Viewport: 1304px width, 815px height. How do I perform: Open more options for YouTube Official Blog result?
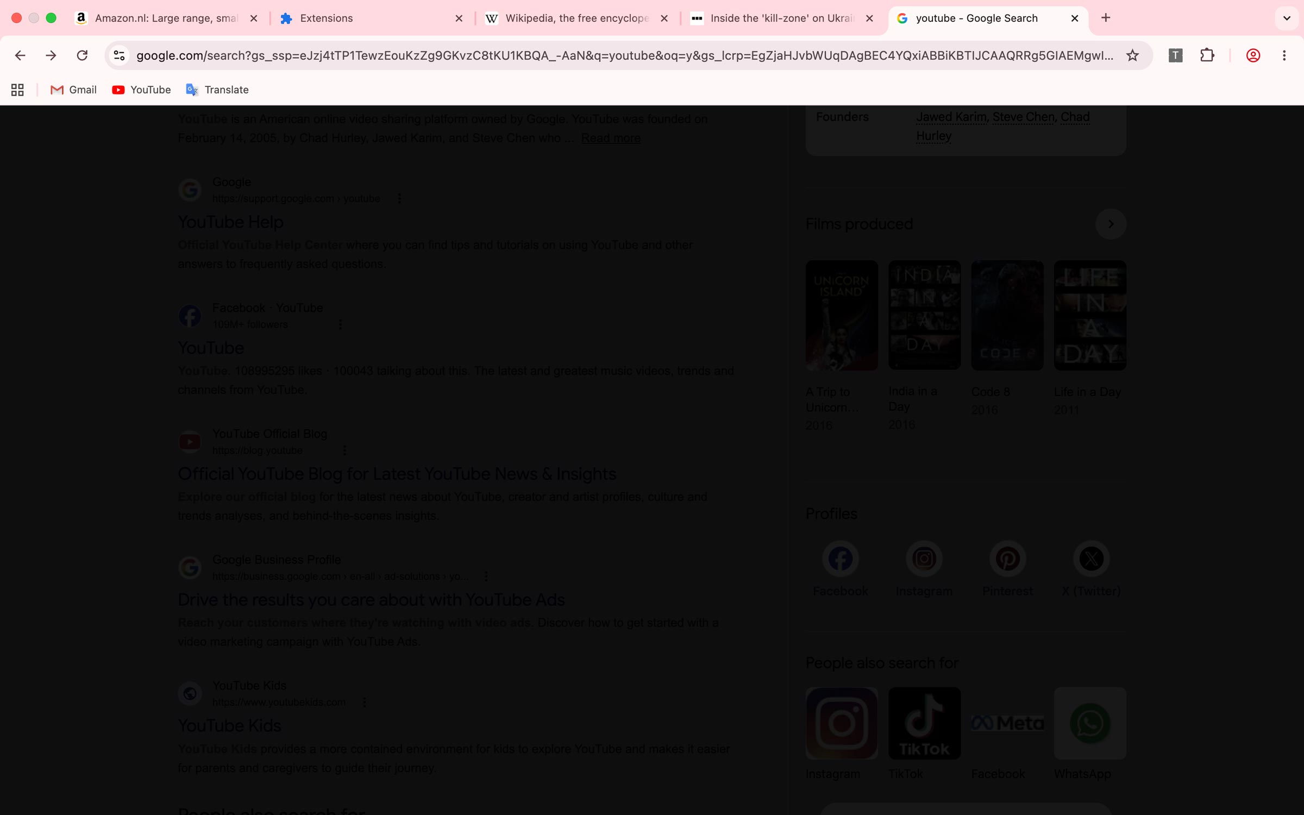point(344,450)
